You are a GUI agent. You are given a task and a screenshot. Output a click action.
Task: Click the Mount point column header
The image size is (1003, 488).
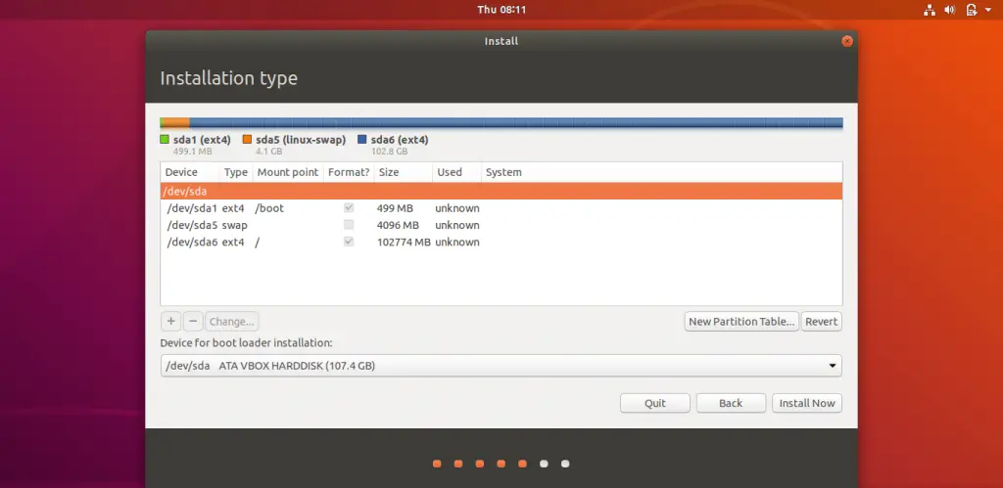pos(287,172)
